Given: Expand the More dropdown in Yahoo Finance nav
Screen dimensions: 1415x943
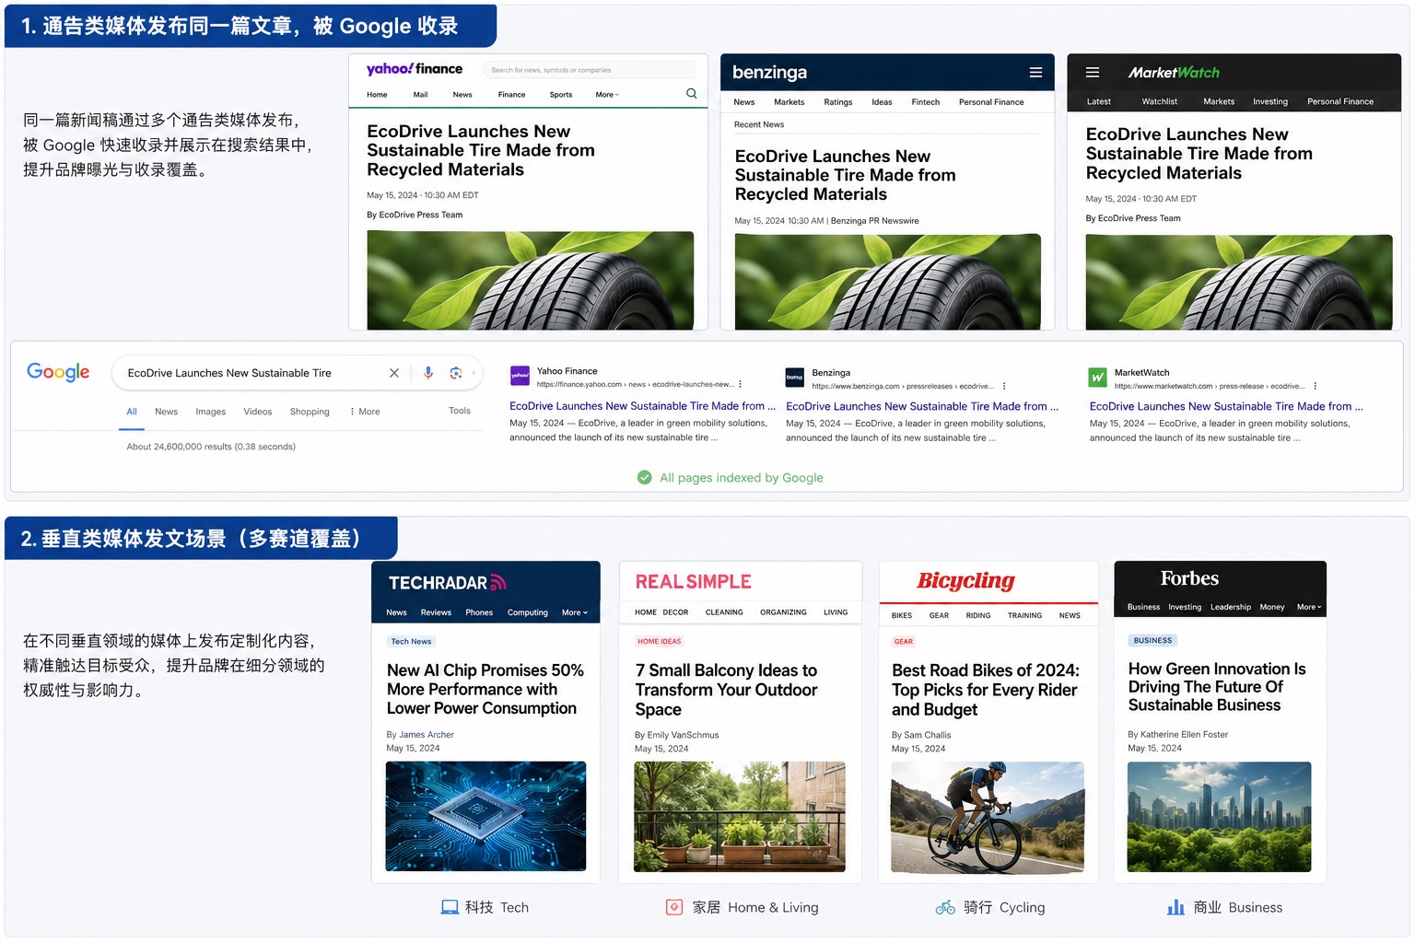Looking at the screenshot, I should point(607,95).
